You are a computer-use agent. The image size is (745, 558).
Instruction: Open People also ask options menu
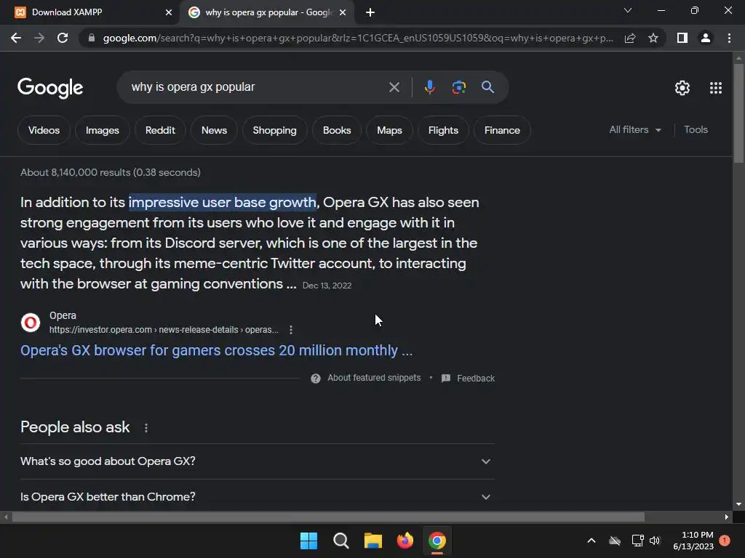tap(146, 428)
